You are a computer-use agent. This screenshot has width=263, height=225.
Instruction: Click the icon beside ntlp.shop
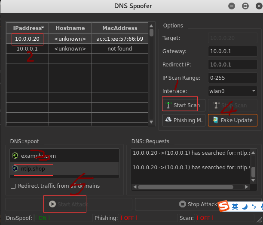15,168
